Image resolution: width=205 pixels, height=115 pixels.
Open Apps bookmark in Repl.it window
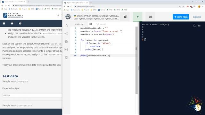(x=67, y=10)
